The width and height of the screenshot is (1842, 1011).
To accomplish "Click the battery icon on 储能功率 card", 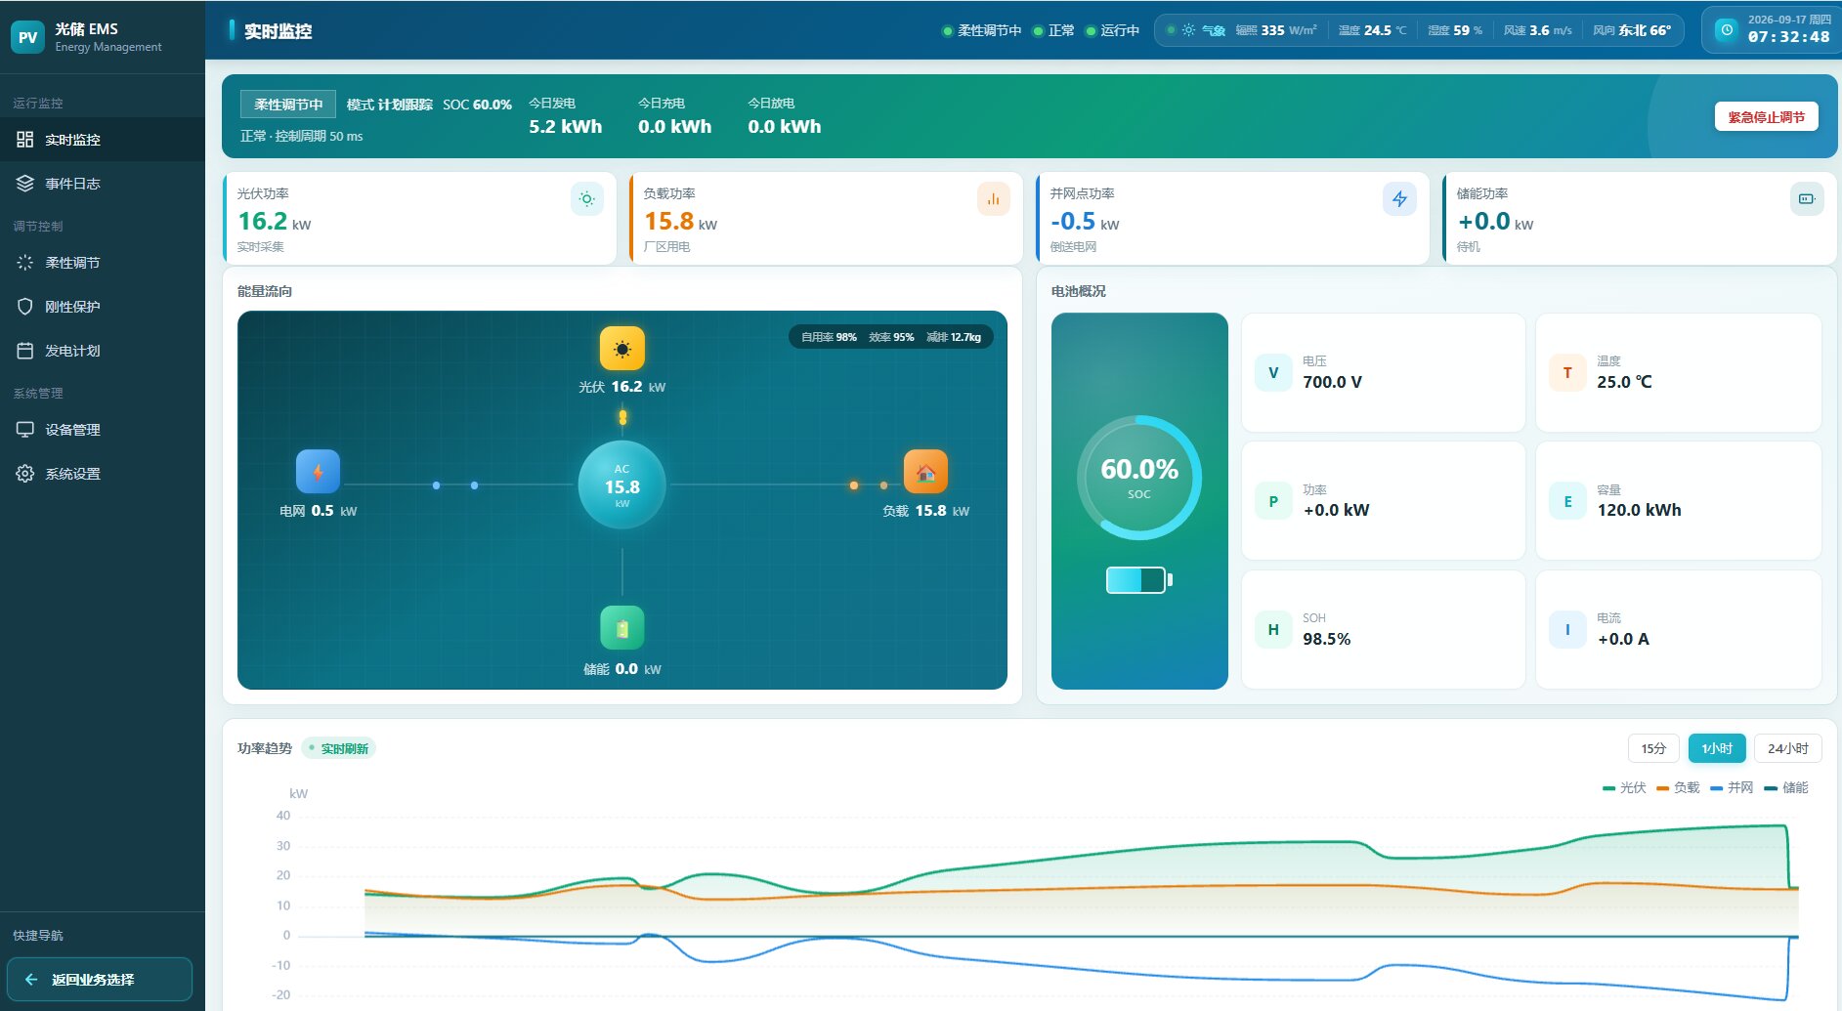I will point(1806,199).
